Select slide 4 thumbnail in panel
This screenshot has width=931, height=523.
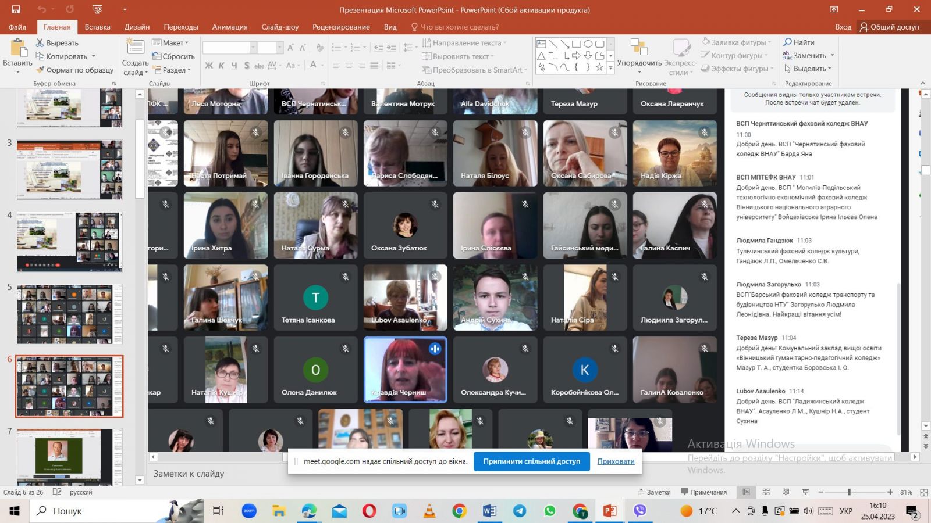pos(69,242)
